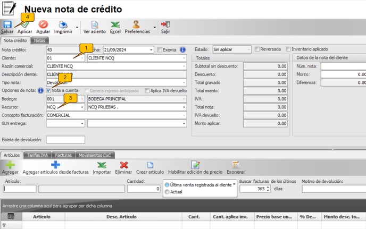Screen dimensions: 366x229
Task: Open Preferencias user icon
Action: (136, 24)
